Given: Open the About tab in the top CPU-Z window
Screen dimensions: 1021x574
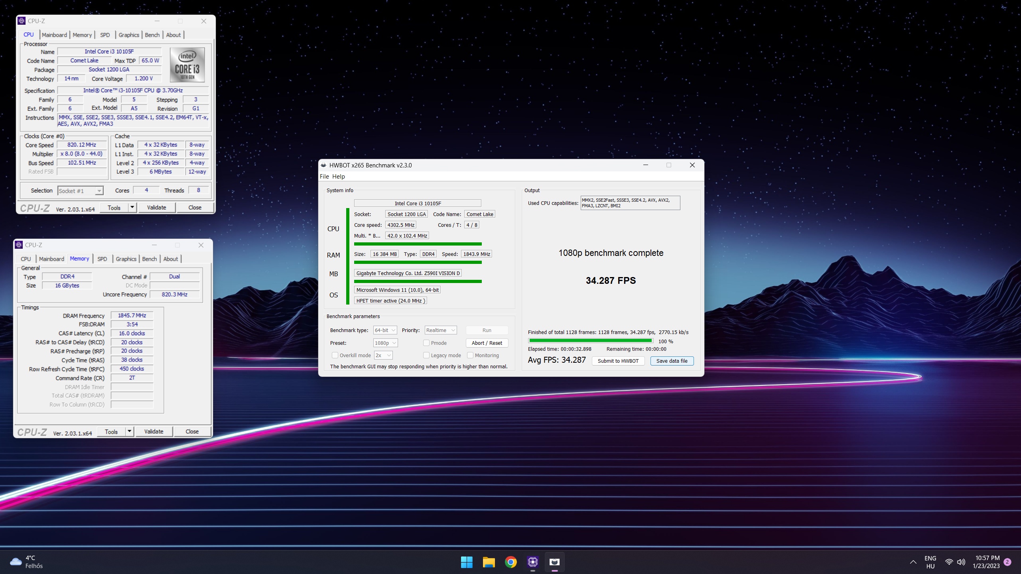Looking at the screenshot, I should point(173,35).
